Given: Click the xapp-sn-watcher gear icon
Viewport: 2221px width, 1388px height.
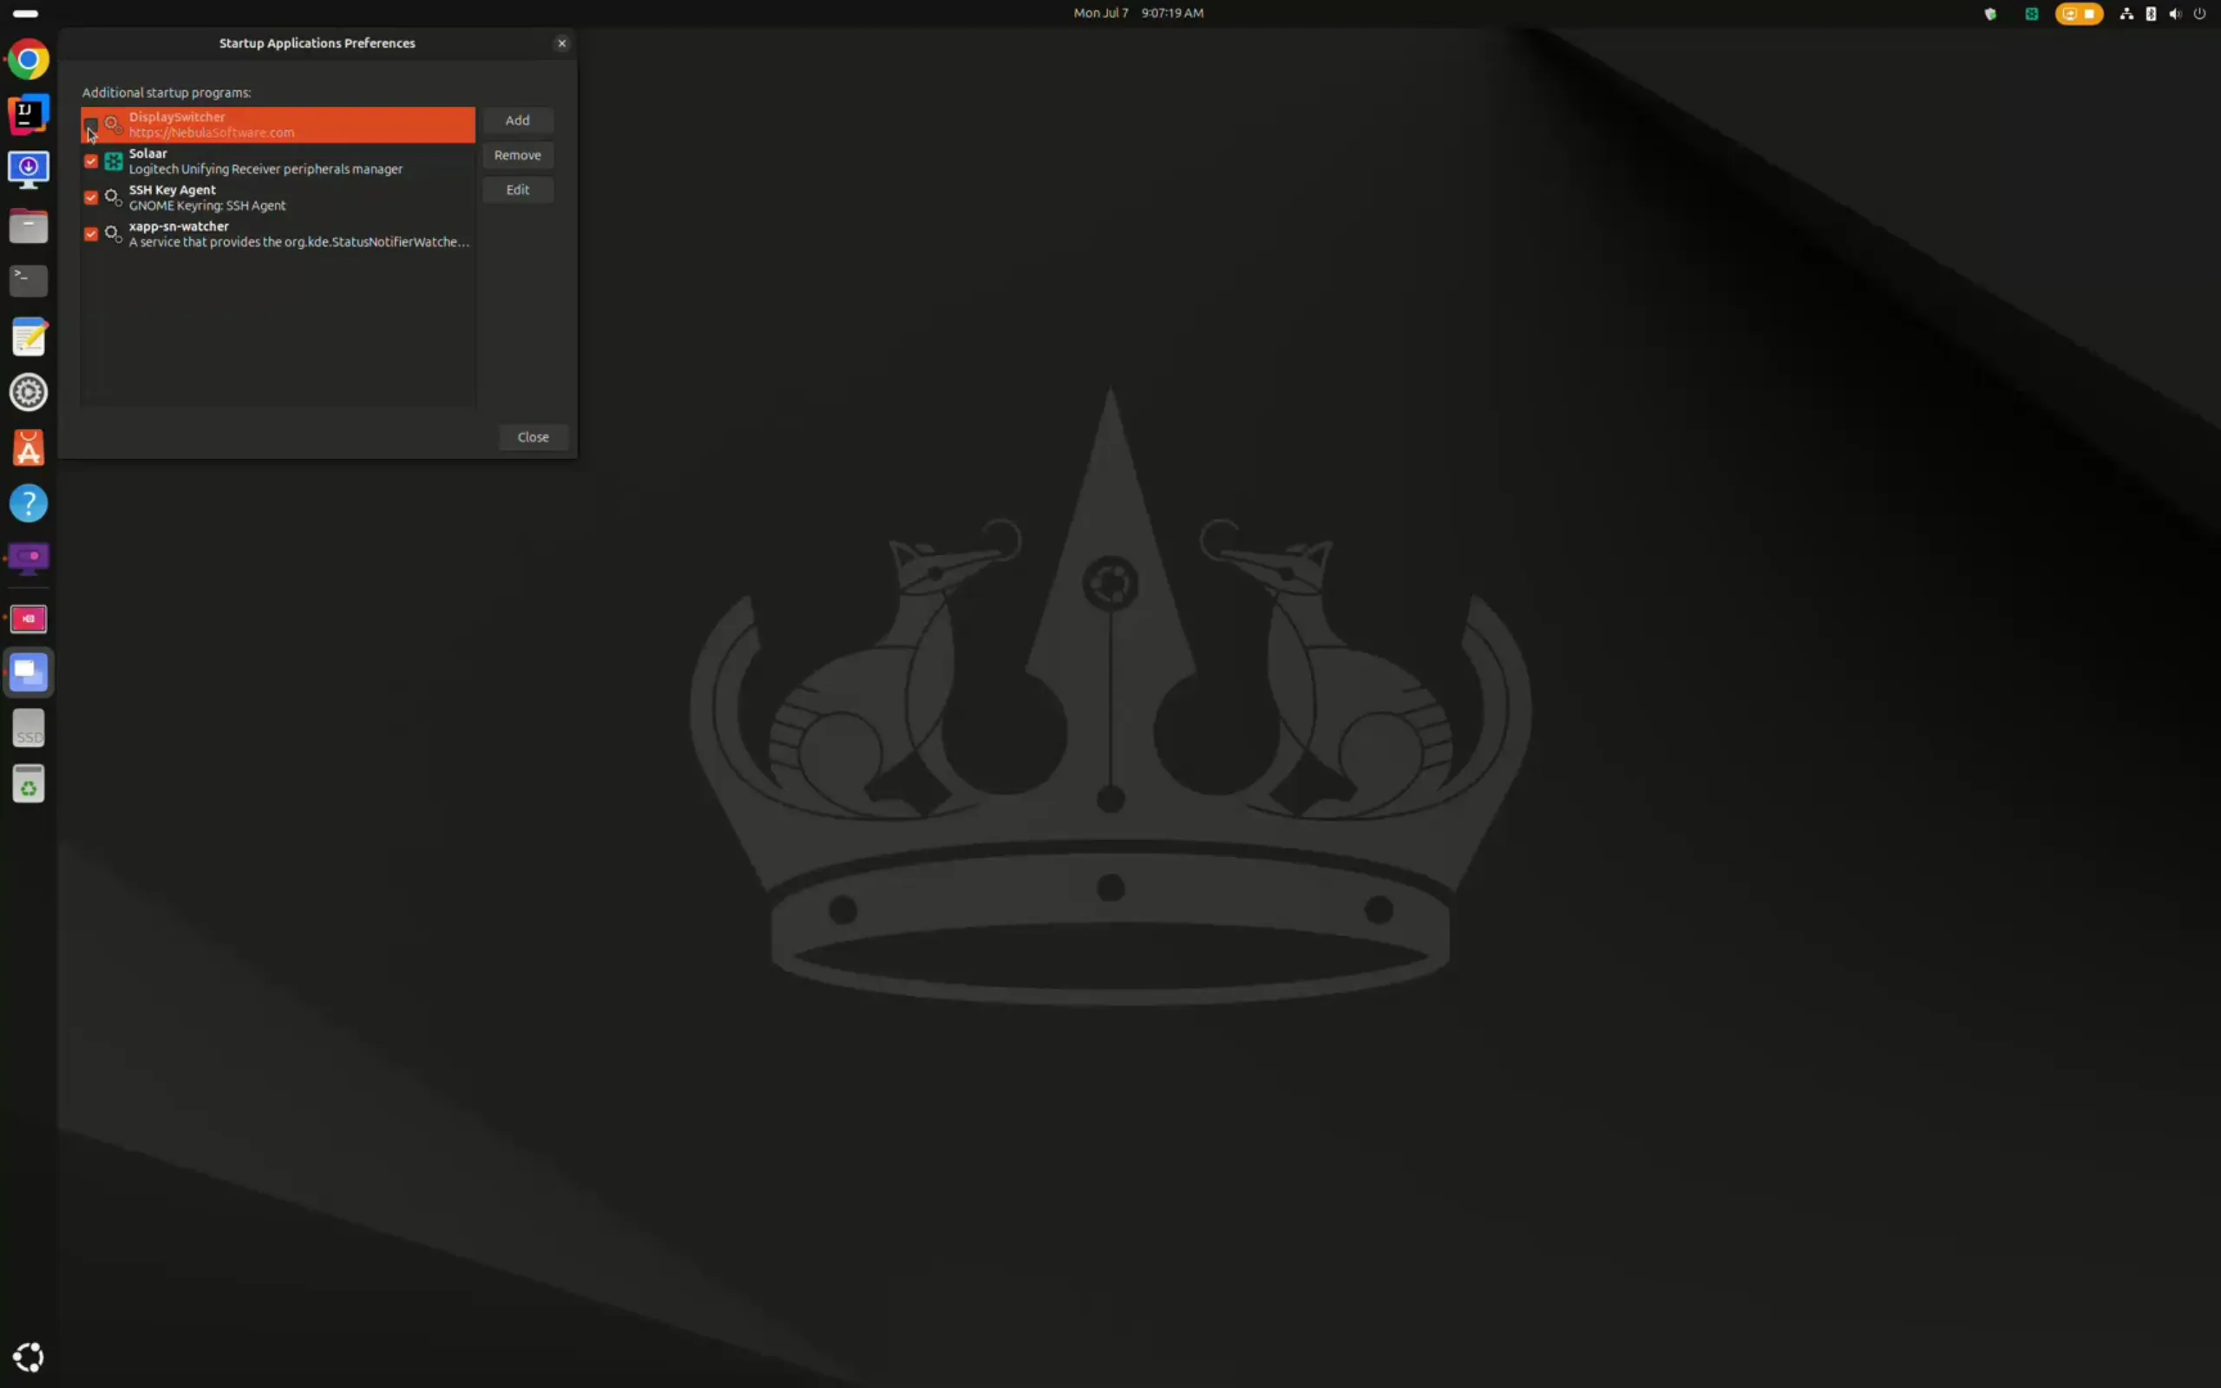Looking at the screenshot, I should [113, 234].
